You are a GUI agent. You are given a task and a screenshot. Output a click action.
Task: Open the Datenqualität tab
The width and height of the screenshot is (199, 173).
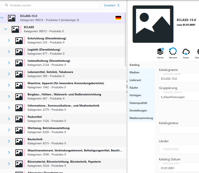point(141,103)
